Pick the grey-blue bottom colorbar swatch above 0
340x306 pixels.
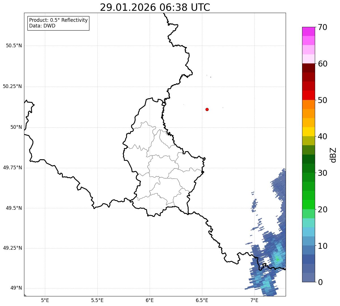308,277
